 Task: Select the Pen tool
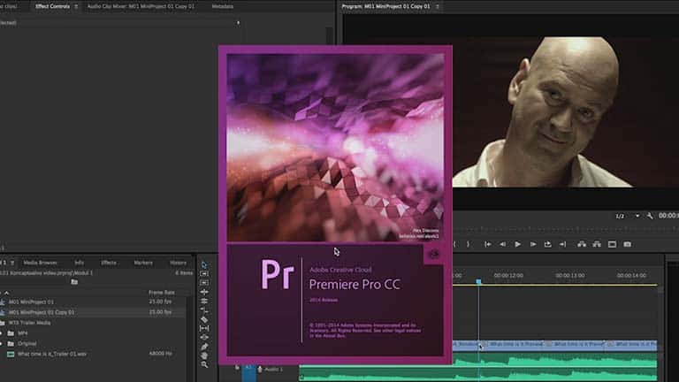coord(204,347)
